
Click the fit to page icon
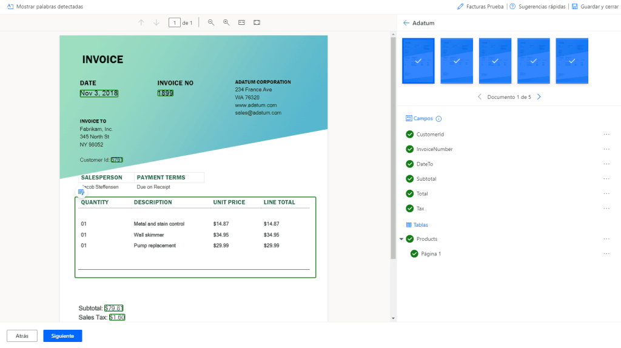pyautogui.click(x=257, y=22)
